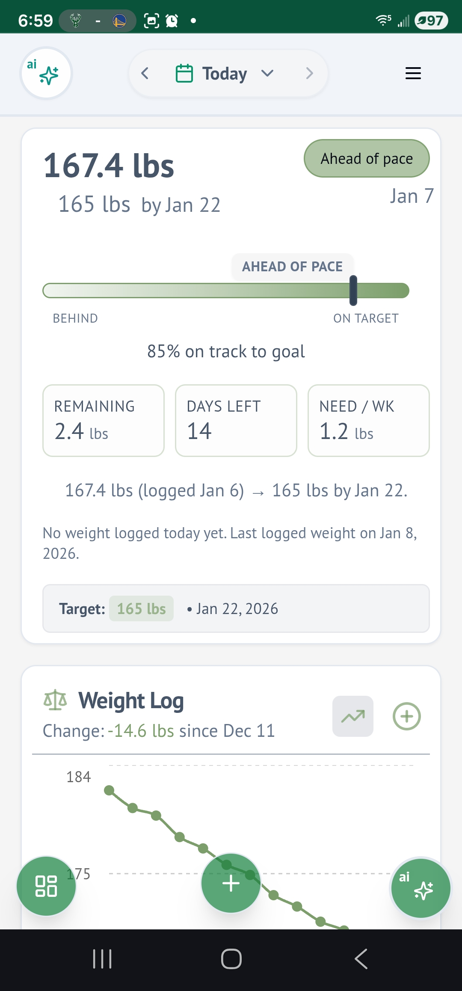Open the AI assistant sparkle icon
The image size is (462, 991).
(x=46, y=73)
